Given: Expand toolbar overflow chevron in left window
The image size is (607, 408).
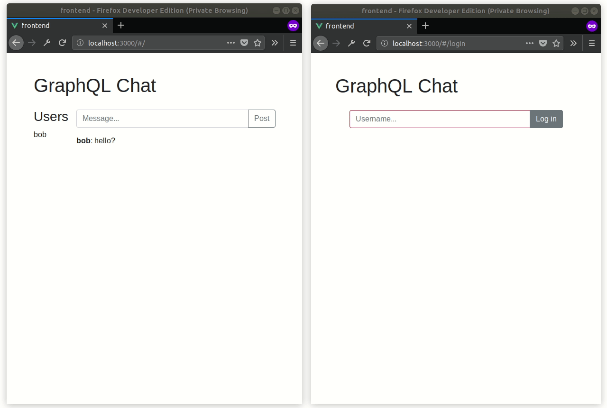Looking at the screenshot, I should point(275,43).
